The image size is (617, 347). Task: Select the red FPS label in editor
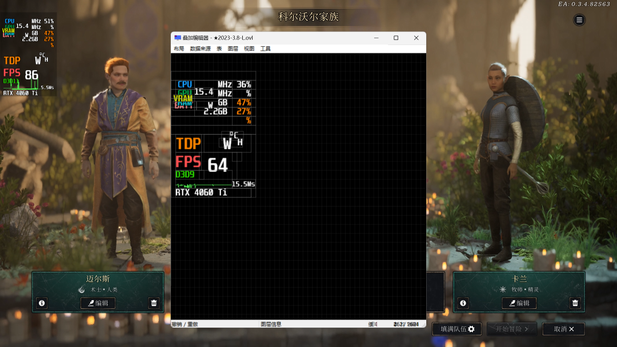click(x=188, y=162)
